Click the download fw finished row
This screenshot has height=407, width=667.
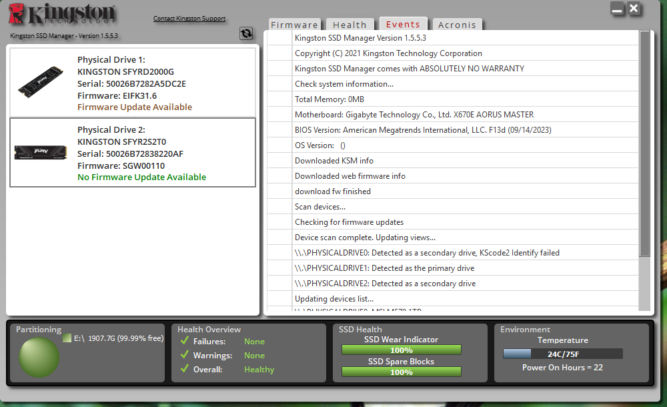pos(453,191)
